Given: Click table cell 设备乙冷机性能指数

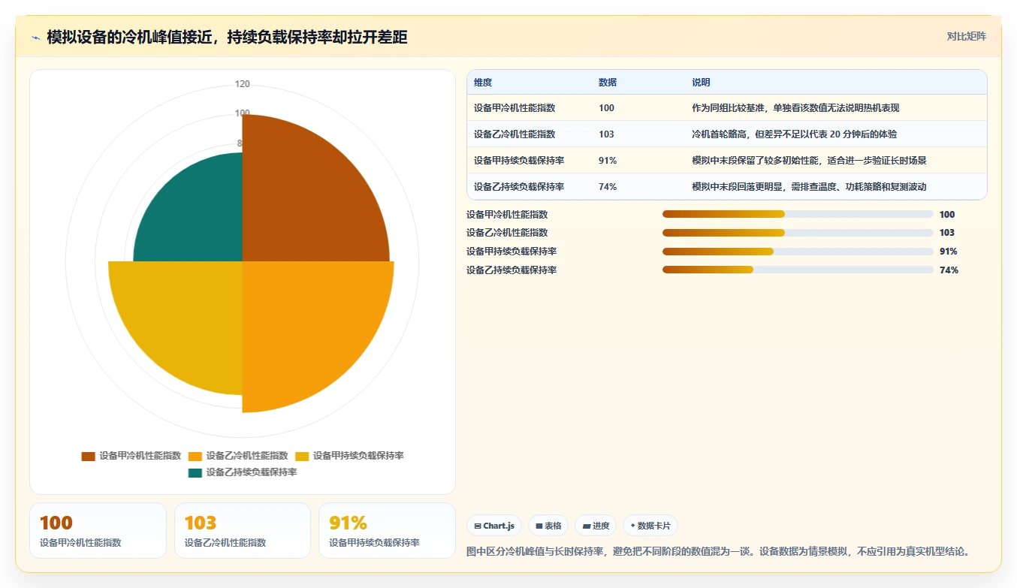Looking at the screenshot, I should point(515,134).
